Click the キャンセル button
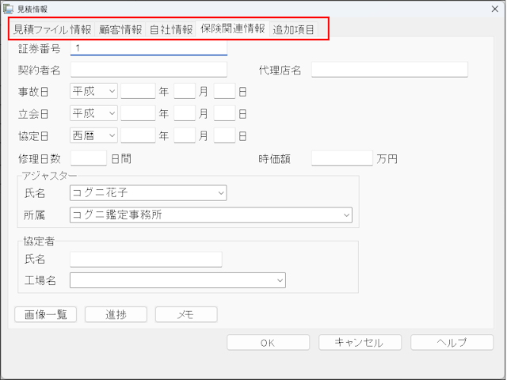The image size is (507, 380). click(x=360, y=343)
